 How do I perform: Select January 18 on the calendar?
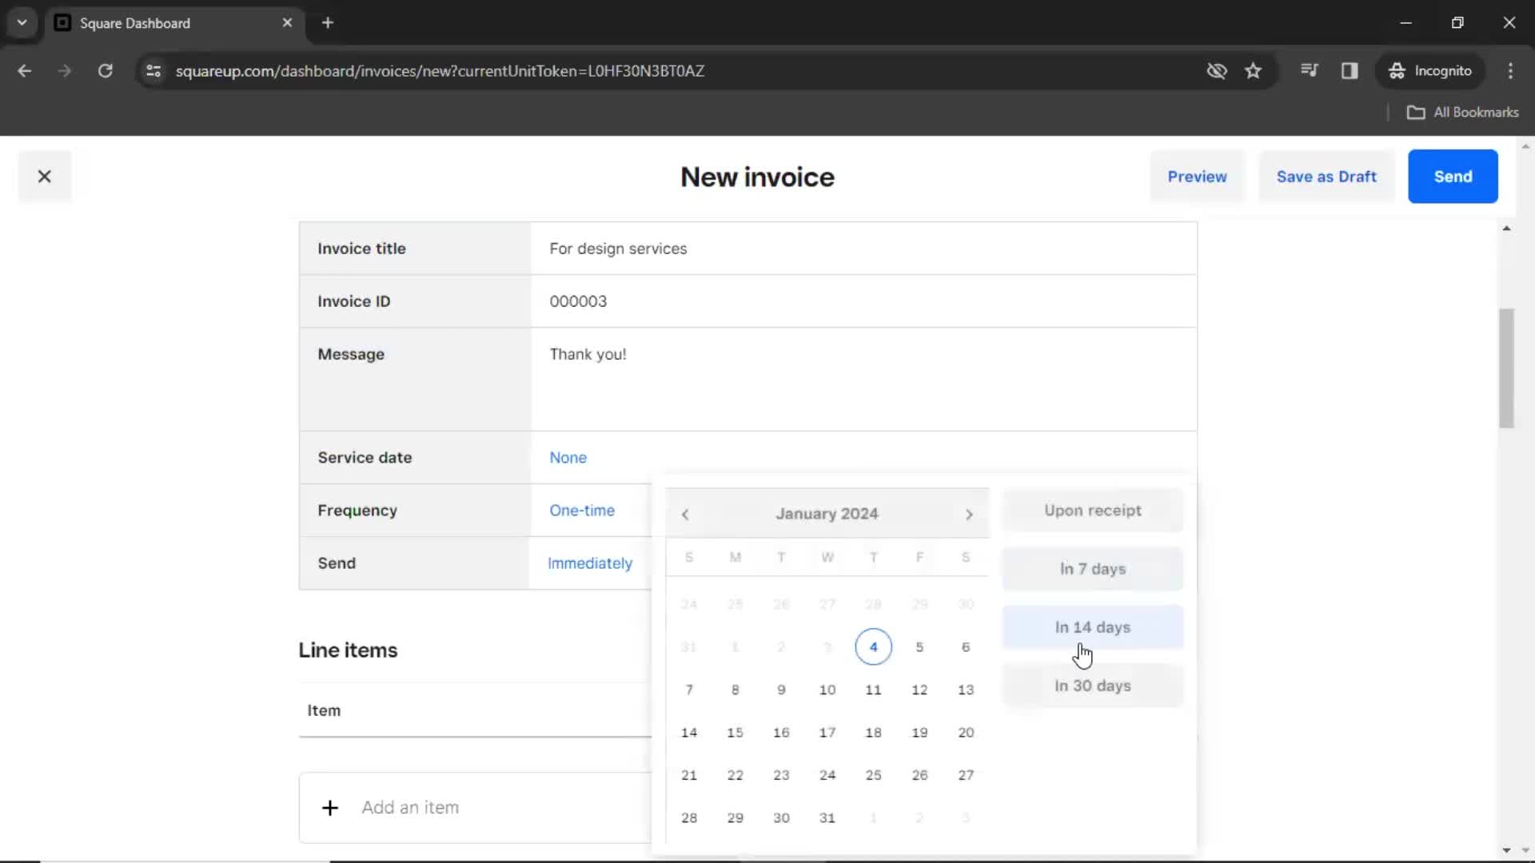click(x=873, y=731)
